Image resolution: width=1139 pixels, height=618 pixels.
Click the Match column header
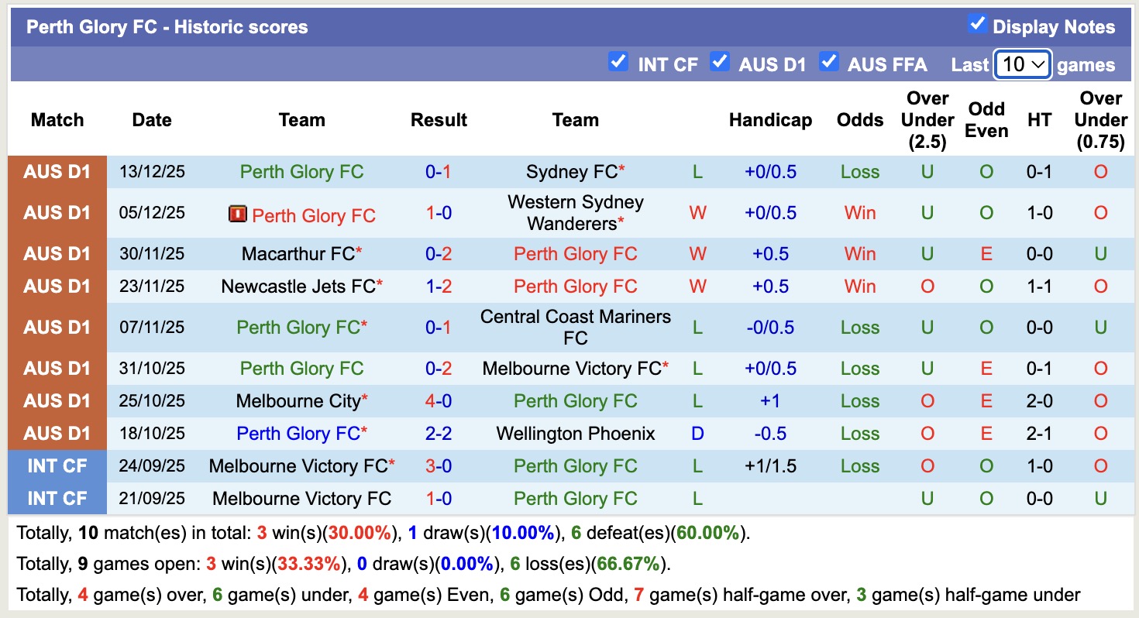tap(57, 120)
